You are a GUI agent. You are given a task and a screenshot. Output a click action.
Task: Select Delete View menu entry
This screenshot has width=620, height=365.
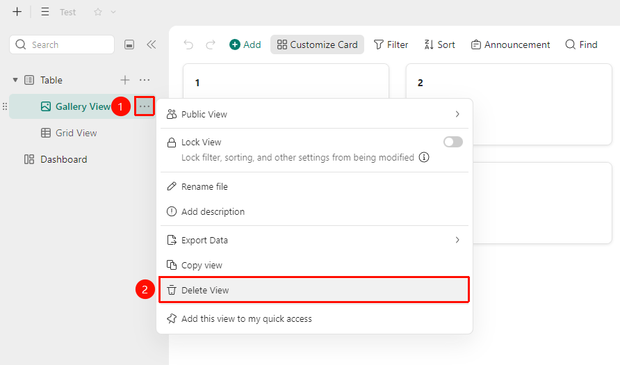click(x=314, y=290)
